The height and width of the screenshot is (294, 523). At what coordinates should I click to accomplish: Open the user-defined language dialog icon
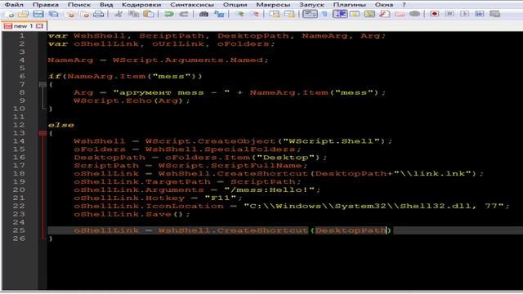(x=355, y=14)
